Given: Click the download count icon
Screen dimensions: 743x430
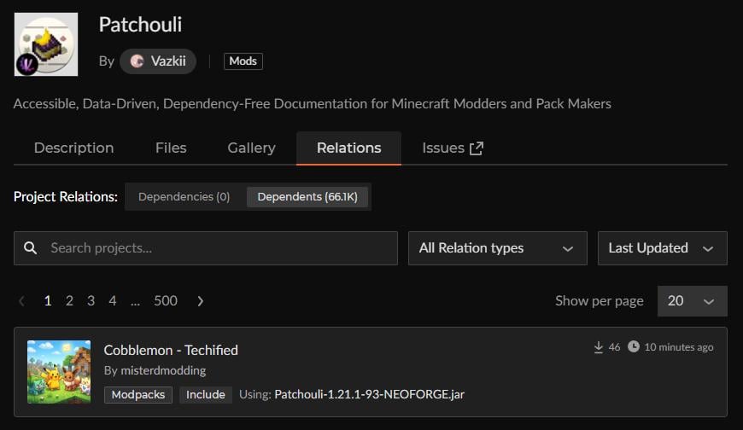Looking at the screenshot, I should [x=599, y=347].
